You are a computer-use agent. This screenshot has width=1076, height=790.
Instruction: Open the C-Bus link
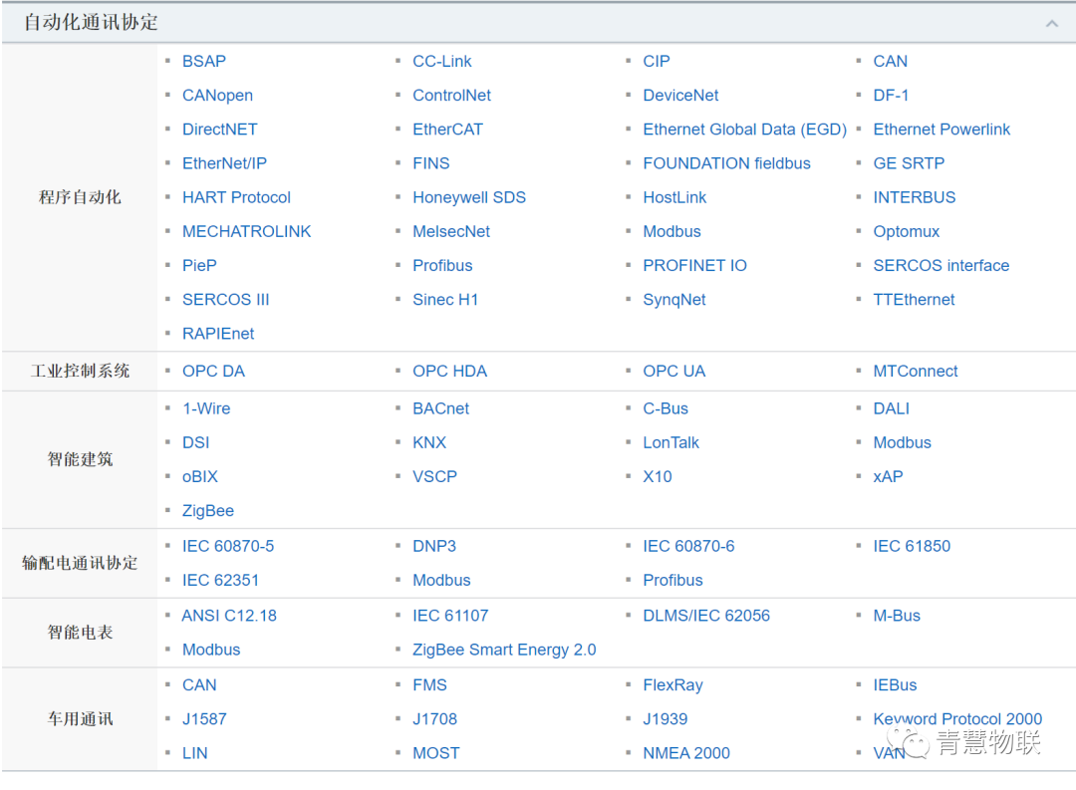(x=665, y=409)
